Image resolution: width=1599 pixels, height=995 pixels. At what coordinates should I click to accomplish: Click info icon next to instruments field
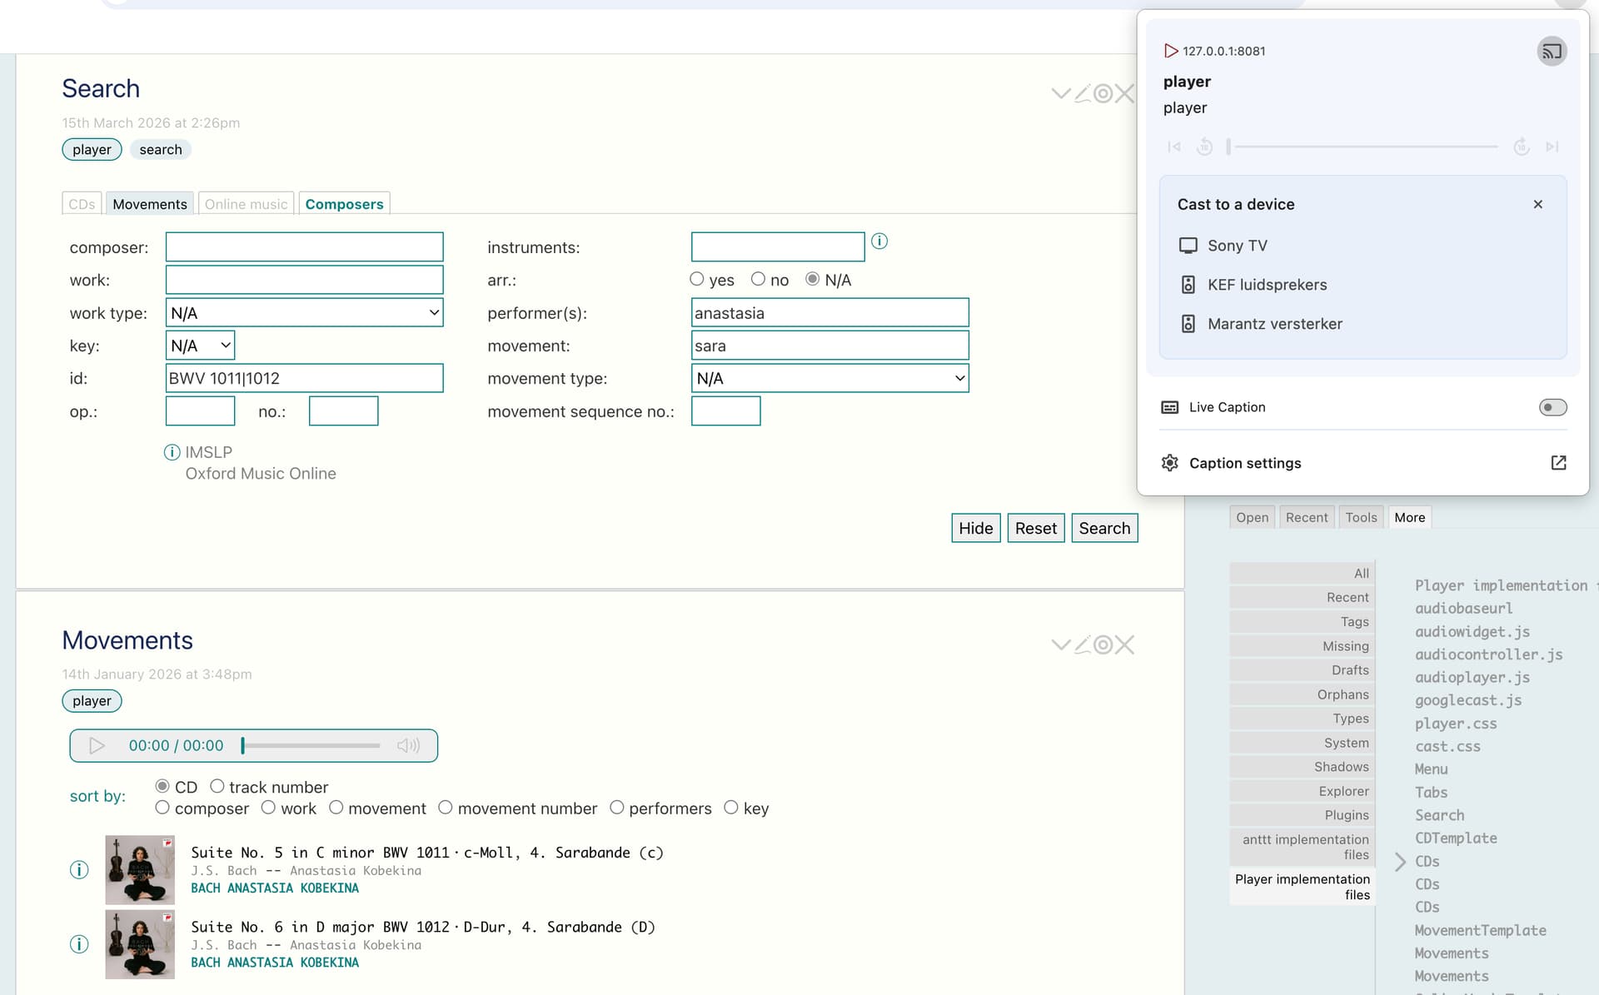coord(879,241)
